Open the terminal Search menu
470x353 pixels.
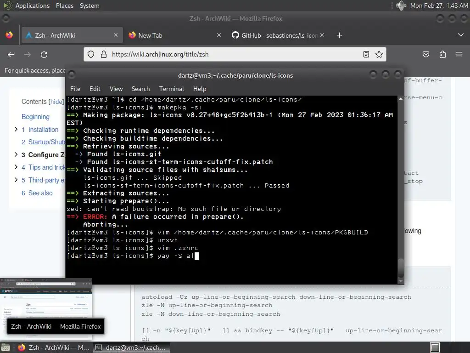click(140, 89)
